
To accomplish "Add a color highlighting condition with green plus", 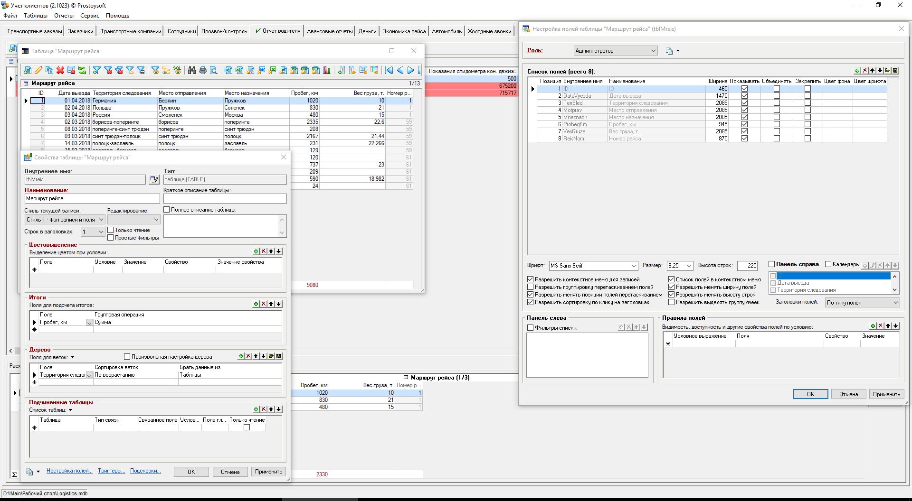I will coord(256,251).
